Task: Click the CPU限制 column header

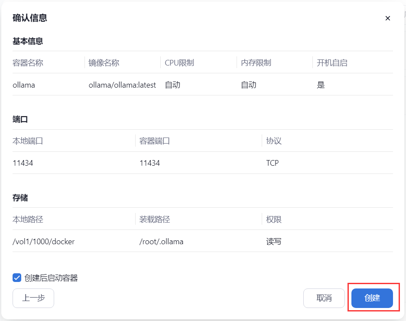Action: pyautogui.click(x=179, y=63)
